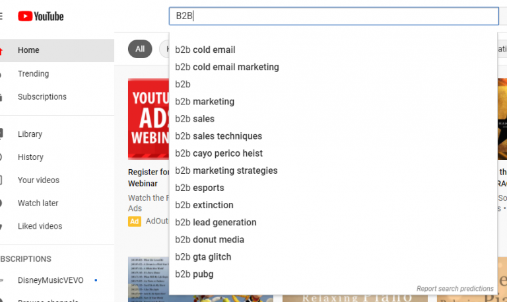Viewport: 507px width, 302px height.
Task: Open Liked videos playlist
Action: 57,226
